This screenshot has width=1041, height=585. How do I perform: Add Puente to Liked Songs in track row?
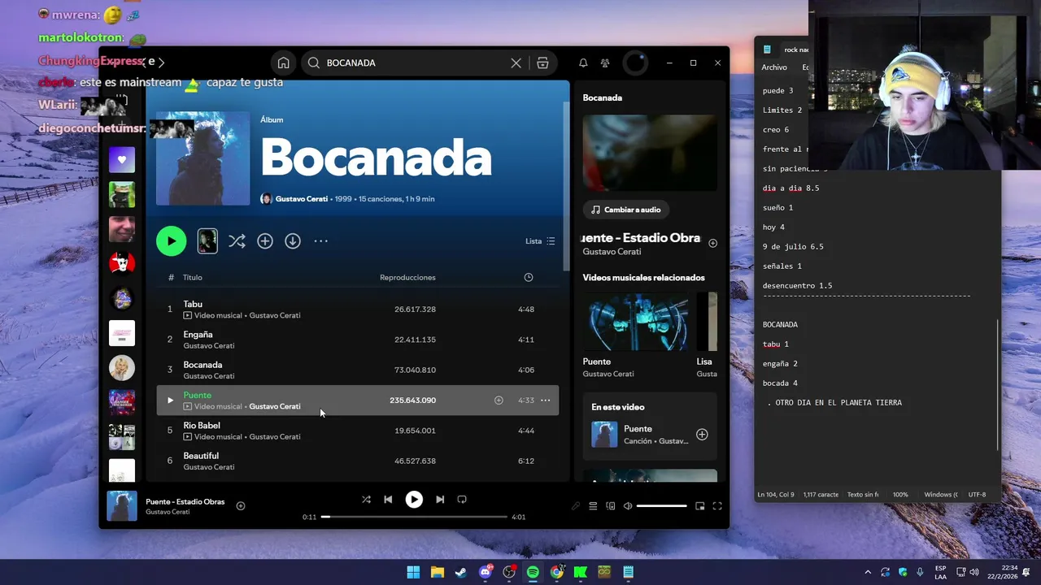(499, 400)
